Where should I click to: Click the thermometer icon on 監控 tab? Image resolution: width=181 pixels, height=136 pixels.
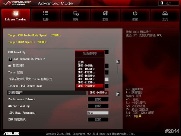click(105, 13)
